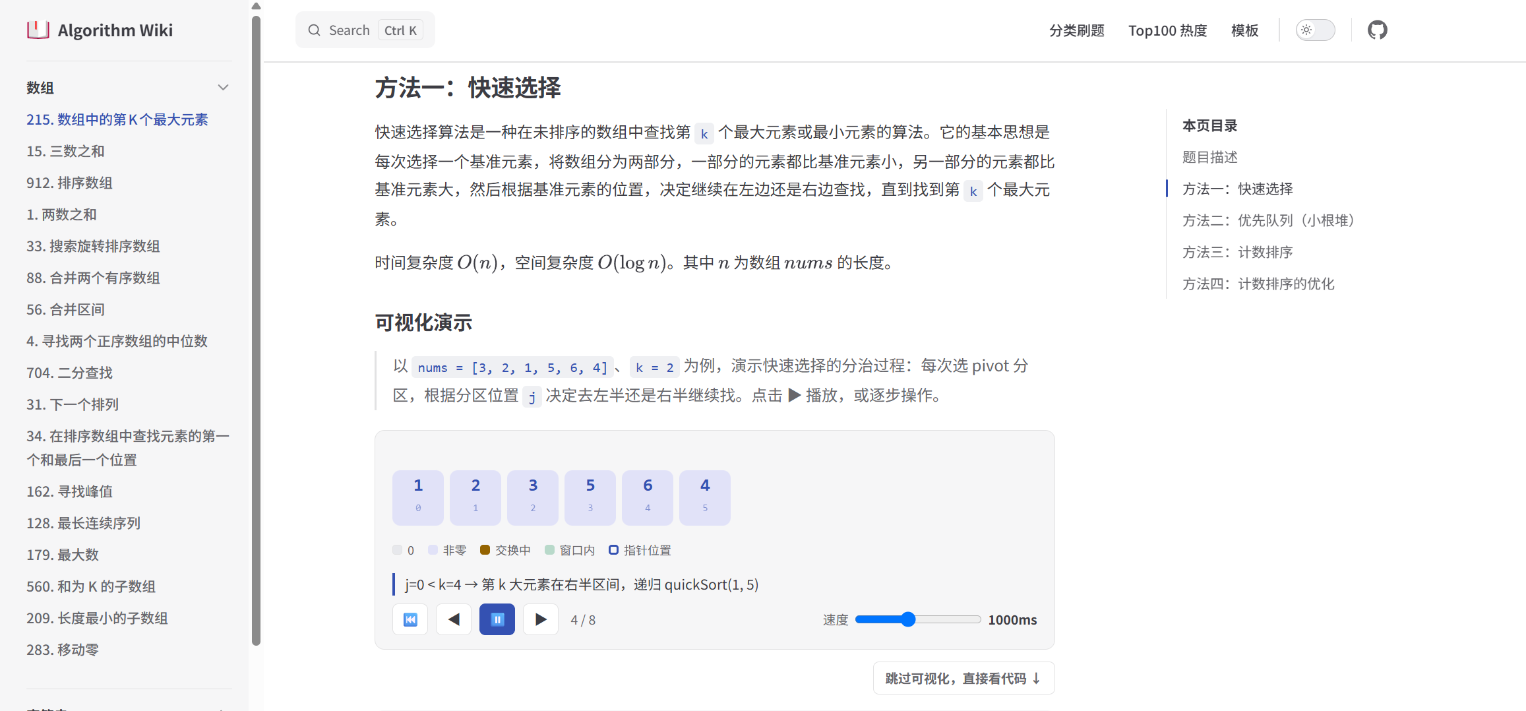Screen dimensions: 1526x711
Task: Open the GitHub repository icon
Action: pyautogui.click(x=1377, y=30)
